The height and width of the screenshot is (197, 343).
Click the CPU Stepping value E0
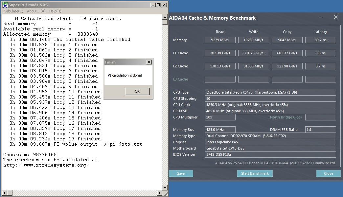click(x=270, y=98)
